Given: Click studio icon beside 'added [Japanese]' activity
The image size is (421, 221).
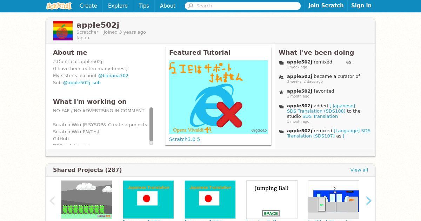Looking at the screenshot, I should [x=281, y=107].
